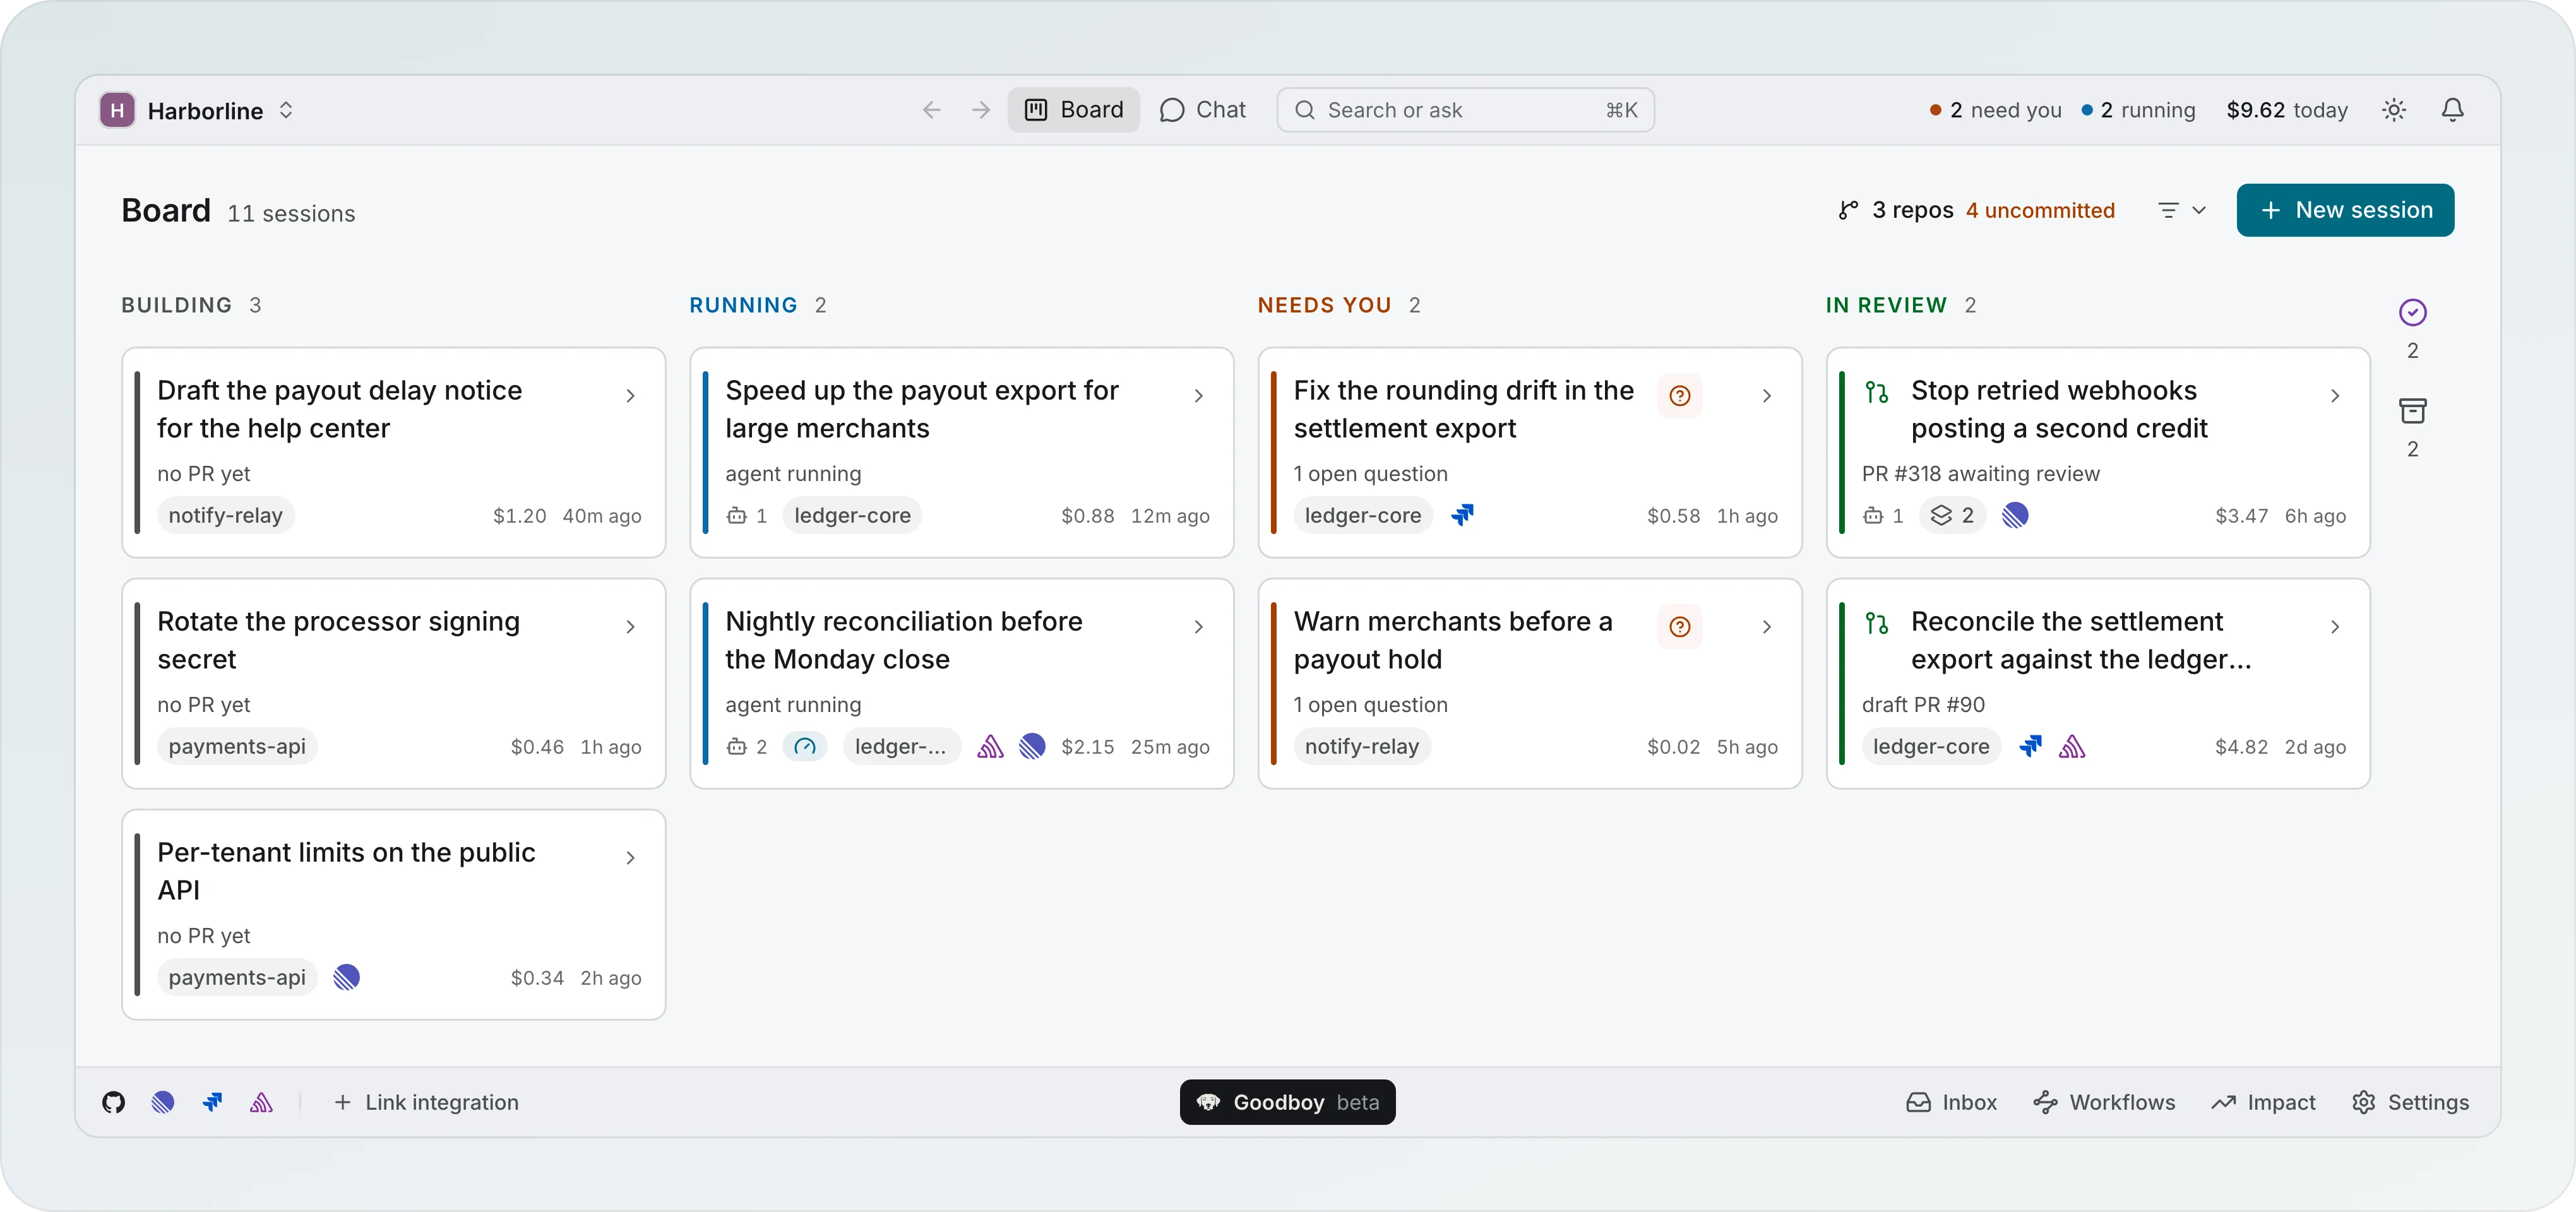
Task: Click the Search or ask field
Action: [x=1465, y=110]
